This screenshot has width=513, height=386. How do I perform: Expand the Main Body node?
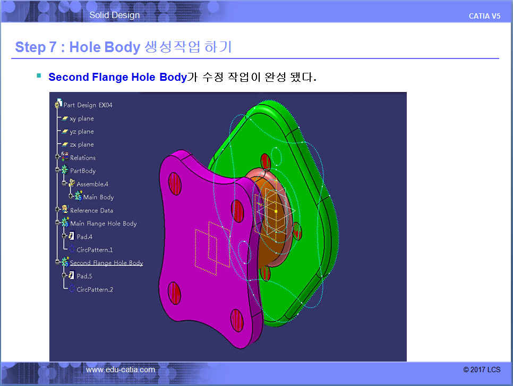70,197
